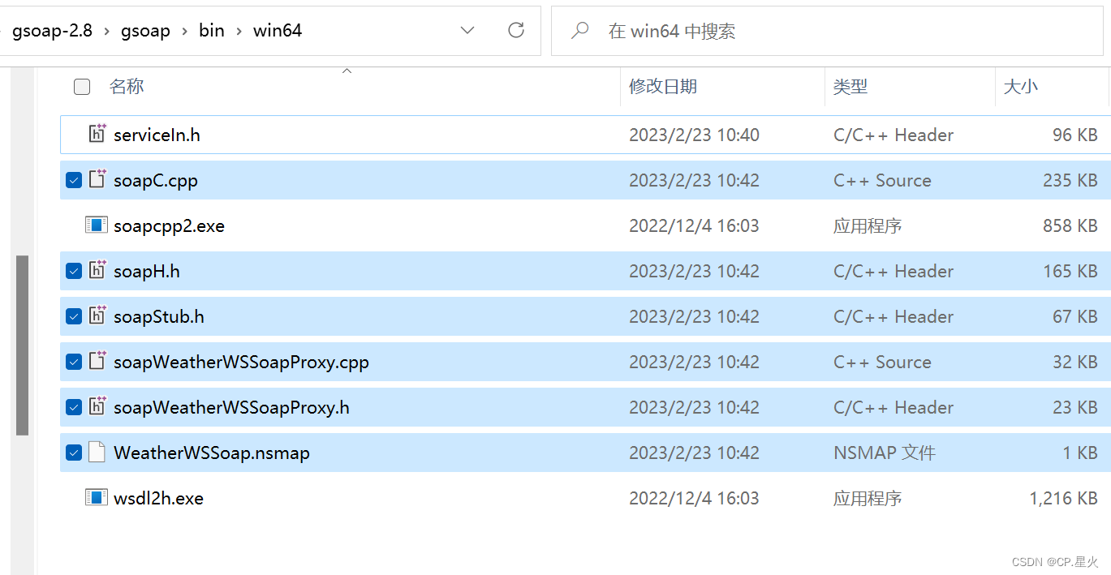Viewport: 1111px width, 575px height.
Task: Check the serviceIn.h selection checkbox
Action: tap(74, 135)
